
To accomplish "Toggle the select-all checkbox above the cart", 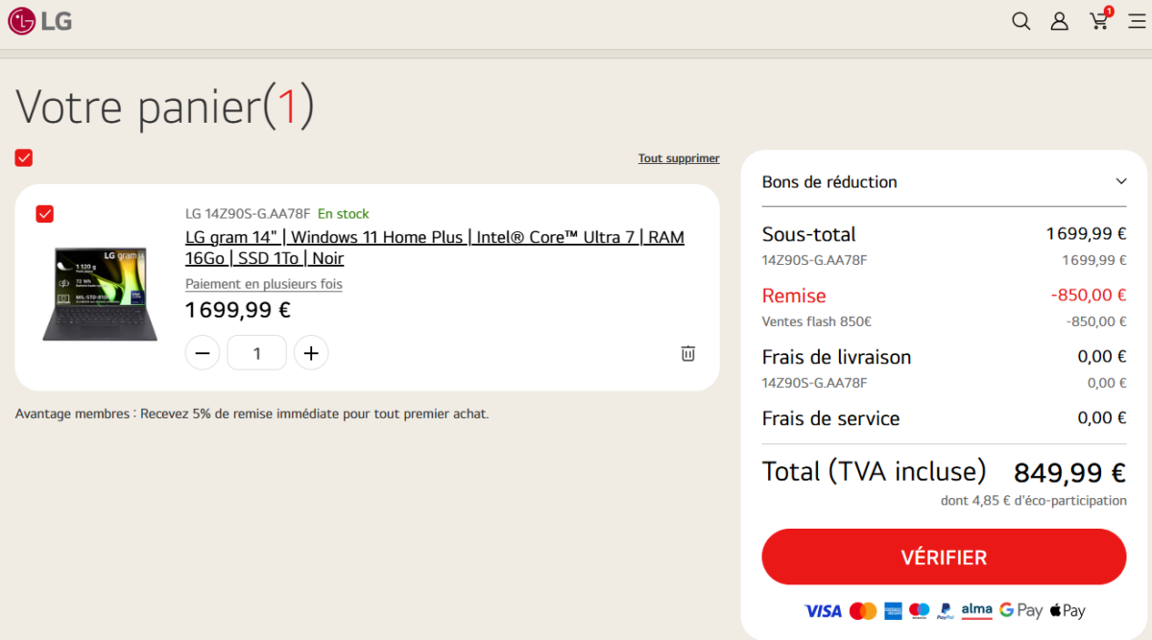I will 24,158.
